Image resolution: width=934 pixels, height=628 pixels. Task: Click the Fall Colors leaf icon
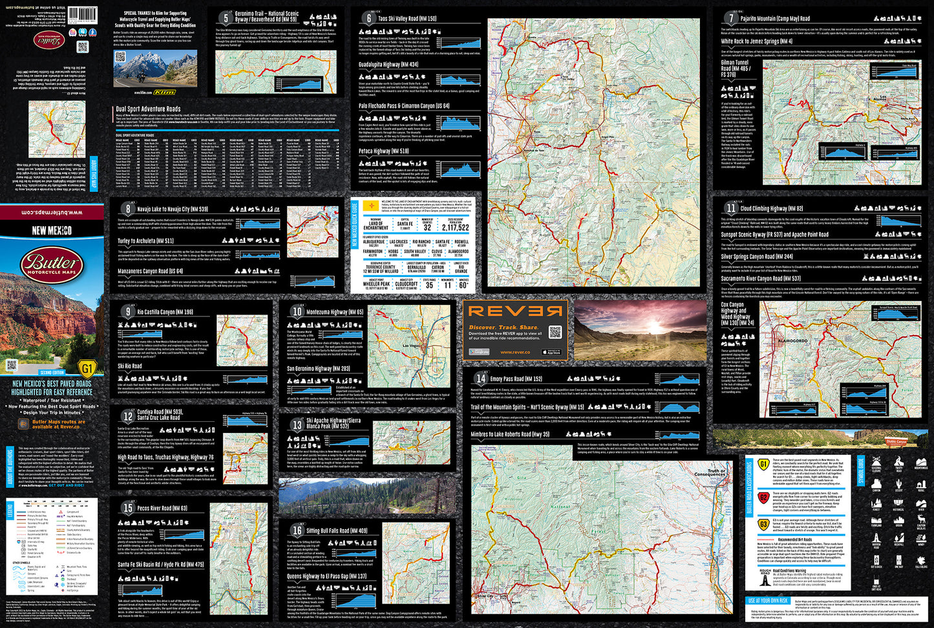point(921,560)
